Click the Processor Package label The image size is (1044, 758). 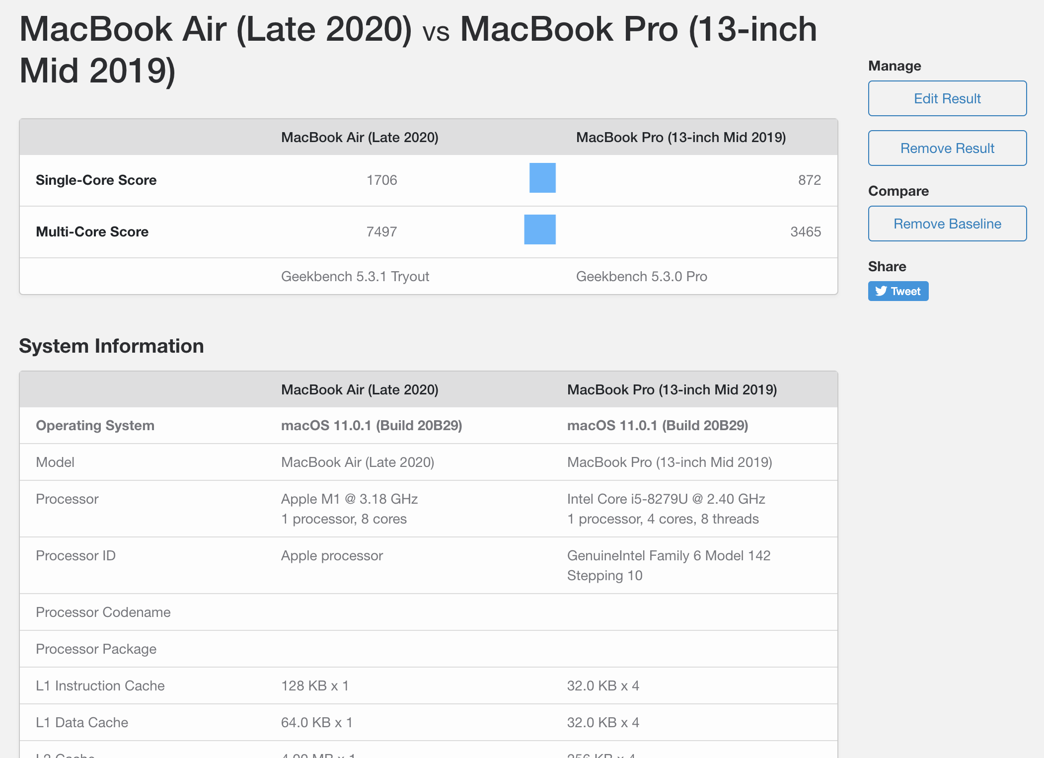pos(96,649)
